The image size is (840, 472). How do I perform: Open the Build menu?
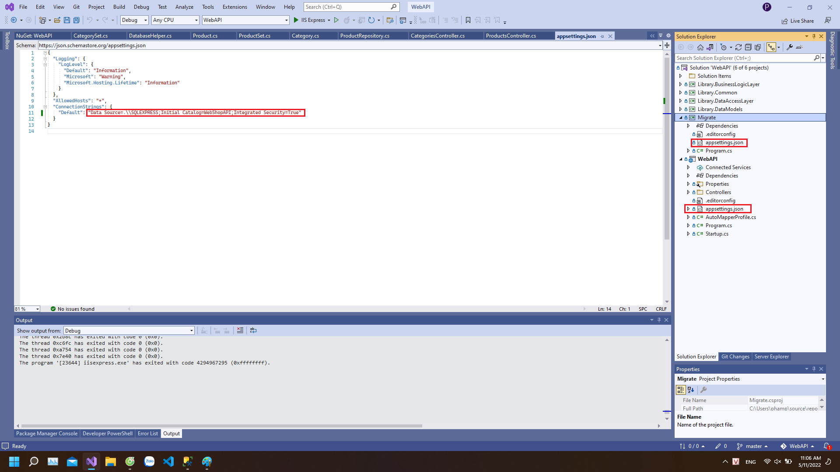click(119, 7)
